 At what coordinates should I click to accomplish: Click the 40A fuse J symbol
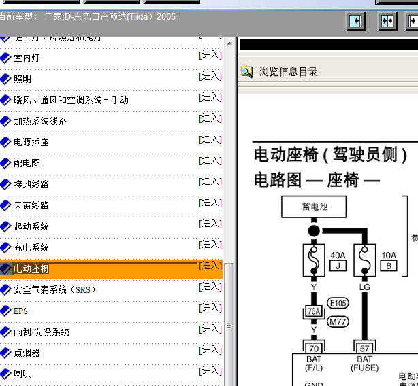click(314, 260)
